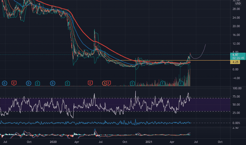
Task: Open the green earnings marker before Apr 2020
Action: (68, 83)
